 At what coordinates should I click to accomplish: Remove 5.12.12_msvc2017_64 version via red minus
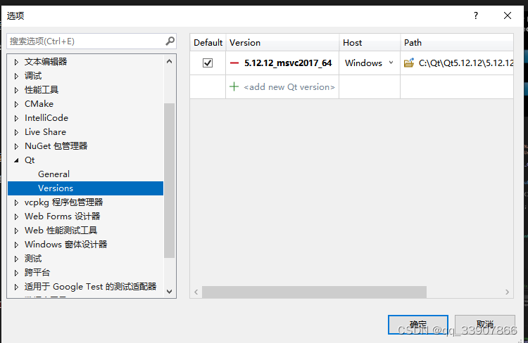(x=234, y=63)
